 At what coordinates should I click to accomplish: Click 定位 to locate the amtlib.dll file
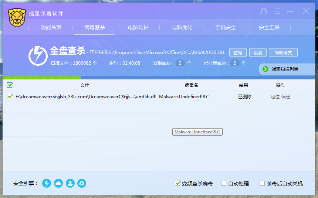tap(275, 97)
